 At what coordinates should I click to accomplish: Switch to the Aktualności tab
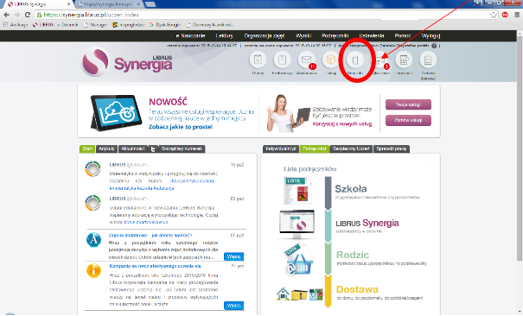[133, 149]
